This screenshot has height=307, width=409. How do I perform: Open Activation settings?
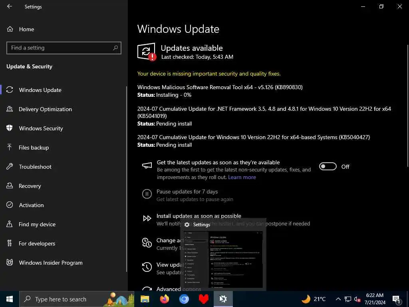pos(31,205)
